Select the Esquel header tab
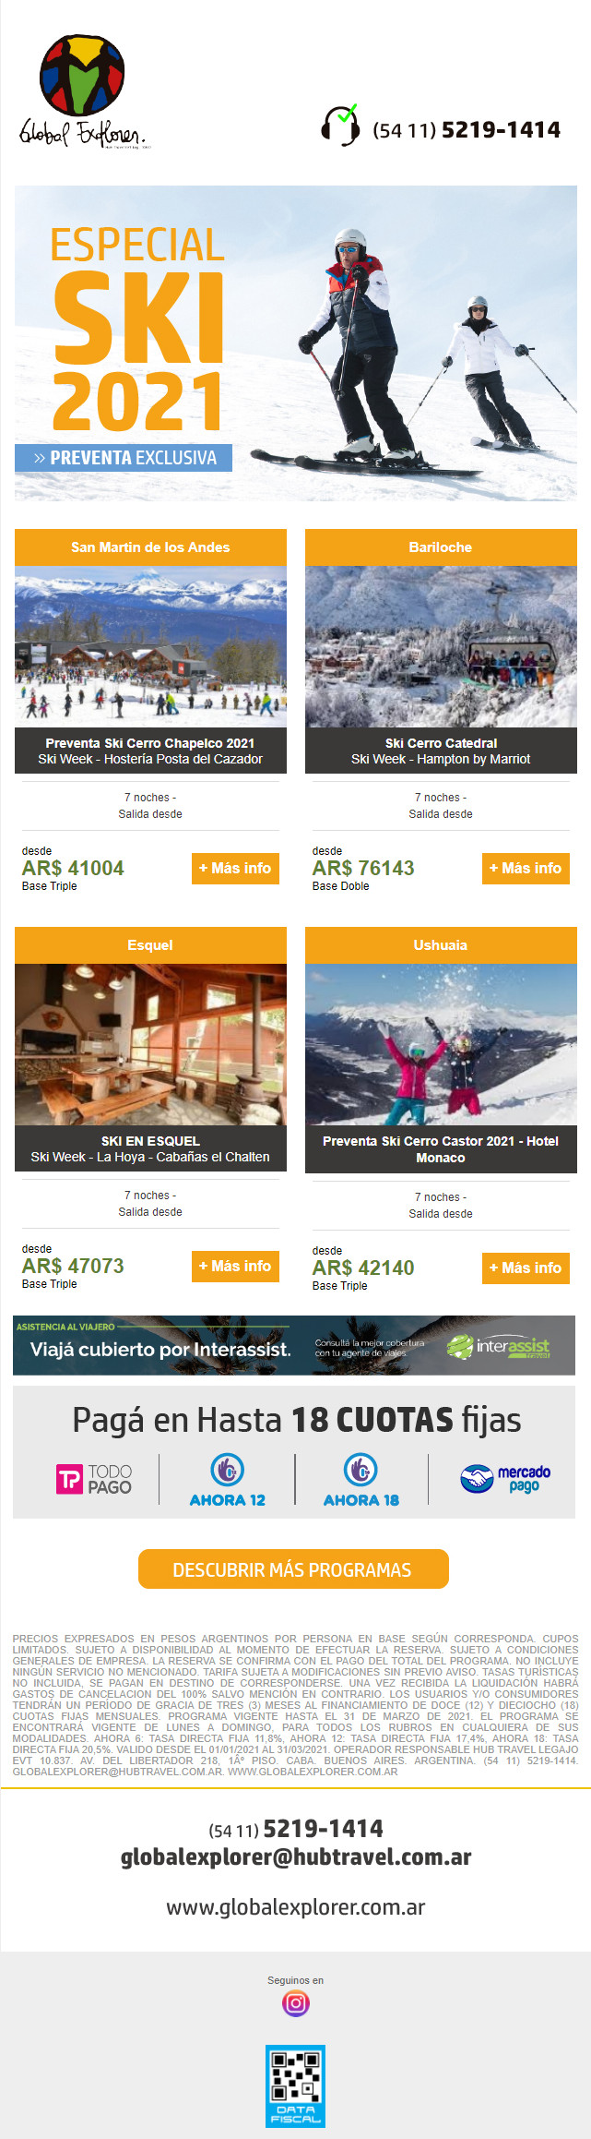Screen dimensions: 591x2139 tap(150, 945)
